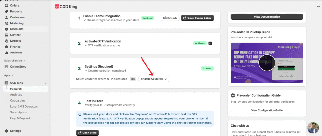Viewport: 322px width, 136px height.
Task: Click the Products tag icon
Action: (7, 11)
